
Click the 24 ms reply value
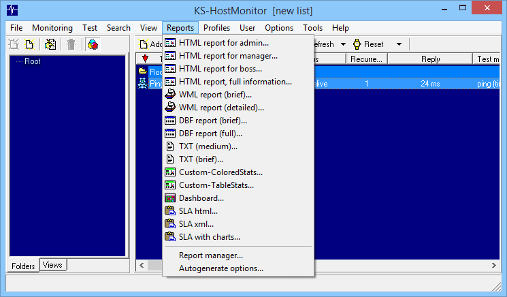(x=430, y=84)
